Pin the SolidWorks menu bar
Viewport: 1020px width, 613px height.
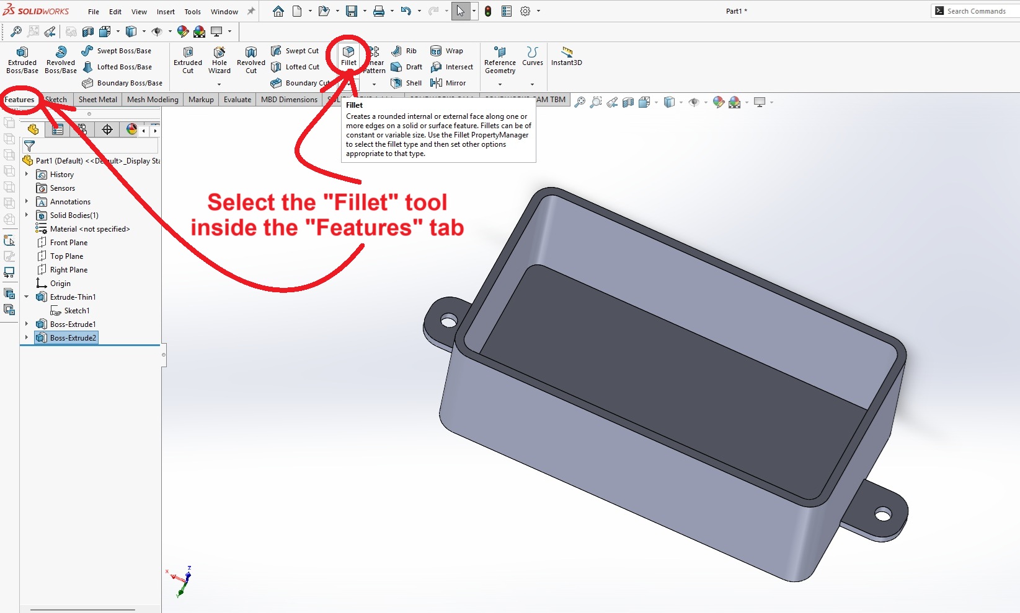(251, 11)
